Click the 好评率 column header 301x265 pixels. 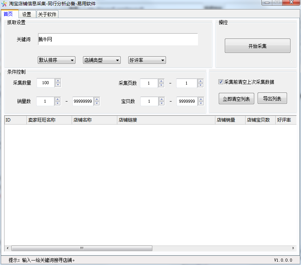[x=286, y=120]
